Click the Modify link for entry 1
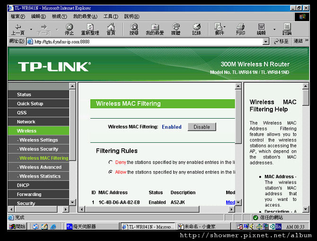This screenshot has height=241, width=317. [x=230, y=202]
